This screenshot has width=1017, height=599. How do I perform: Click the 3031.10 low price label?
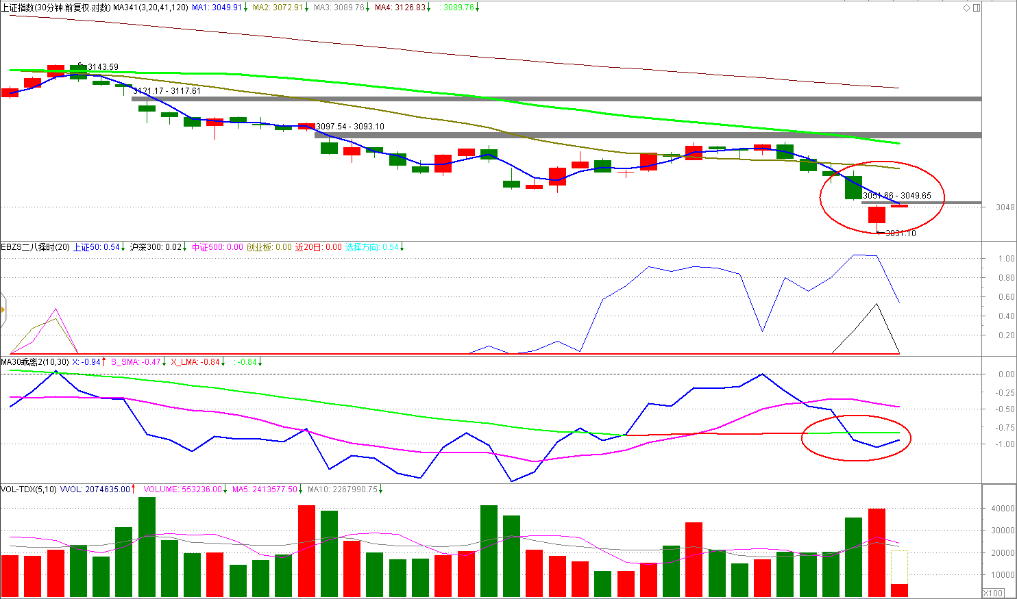click(900, 233)
